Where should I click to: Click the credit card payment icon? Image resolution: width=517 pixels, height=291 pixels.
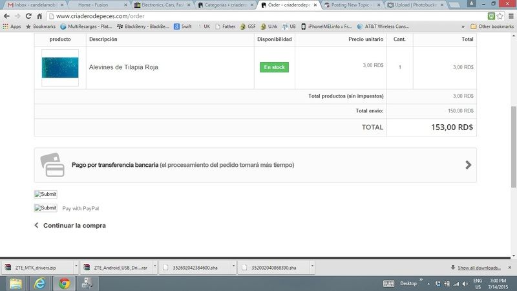coord(52,165)
